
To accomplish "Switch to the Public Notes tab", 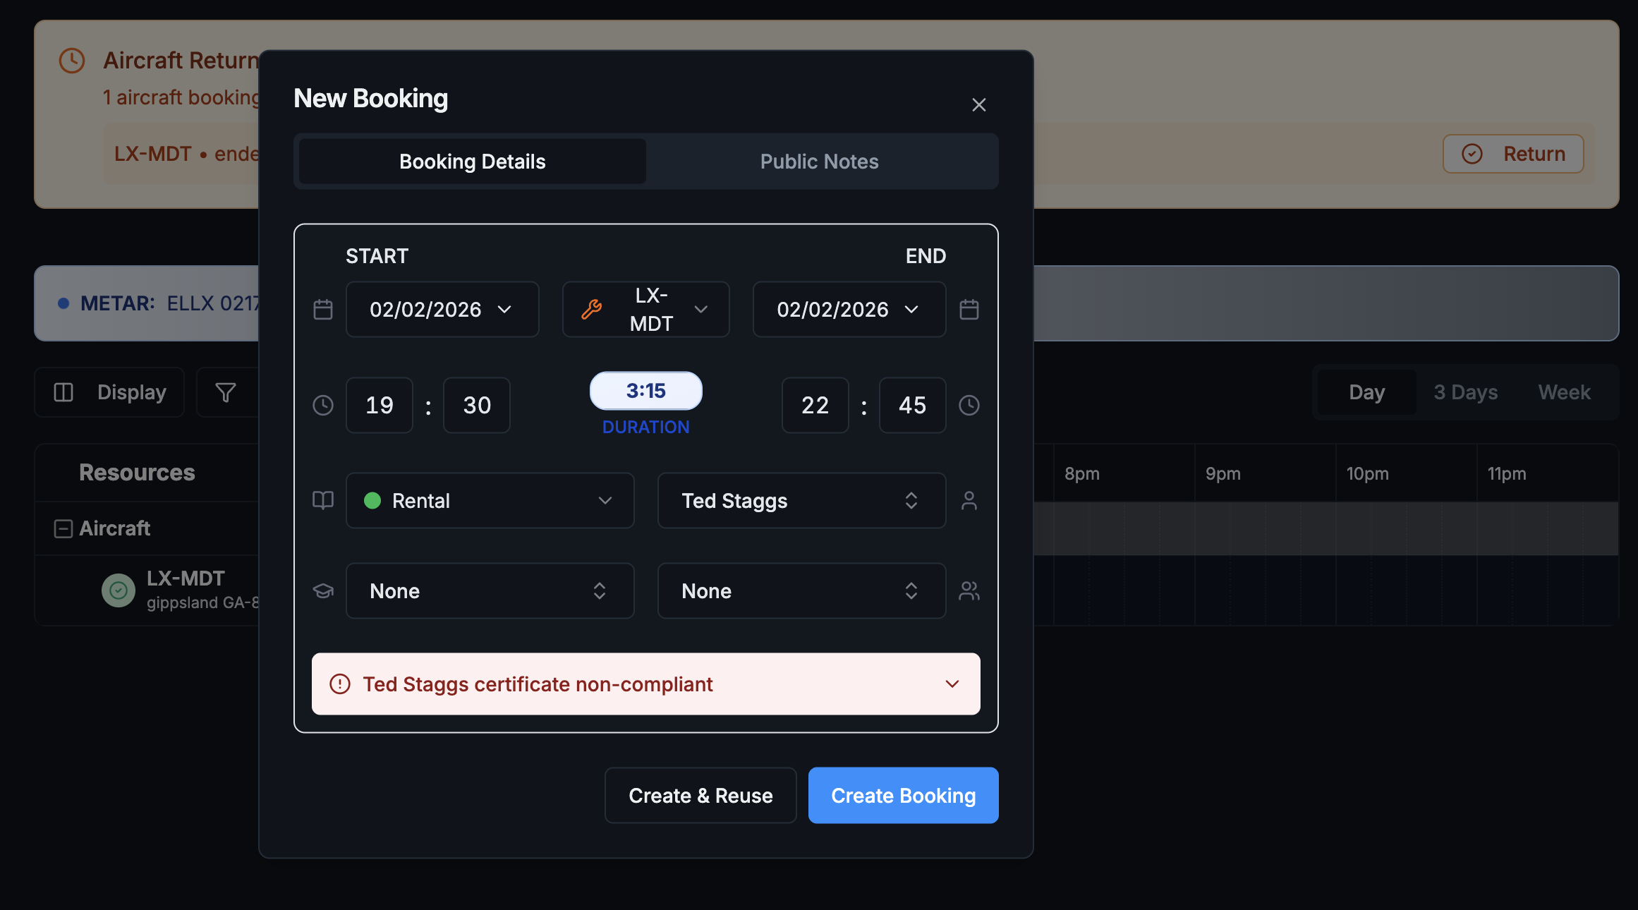I will 819,162.
